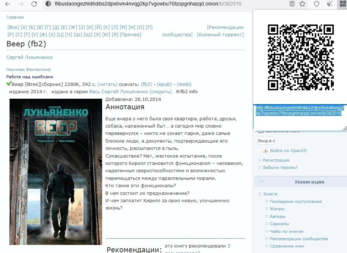Open Рекомендации сообщества in navigation
Screen dimensions: 347x253
tap(299, 239)
